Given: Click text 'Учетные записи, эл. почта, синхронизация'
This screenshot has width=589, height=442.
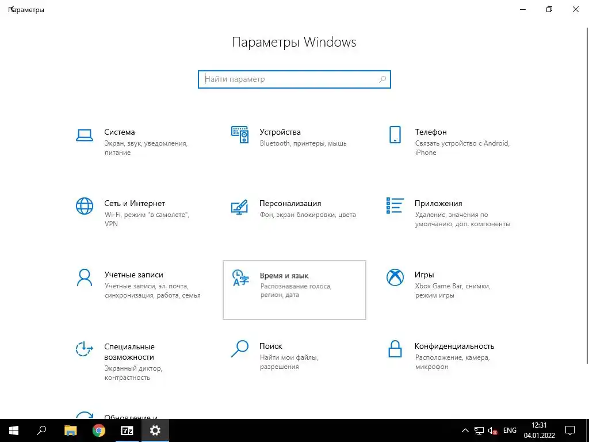Looking at the screenshot, I should point(152,291).
